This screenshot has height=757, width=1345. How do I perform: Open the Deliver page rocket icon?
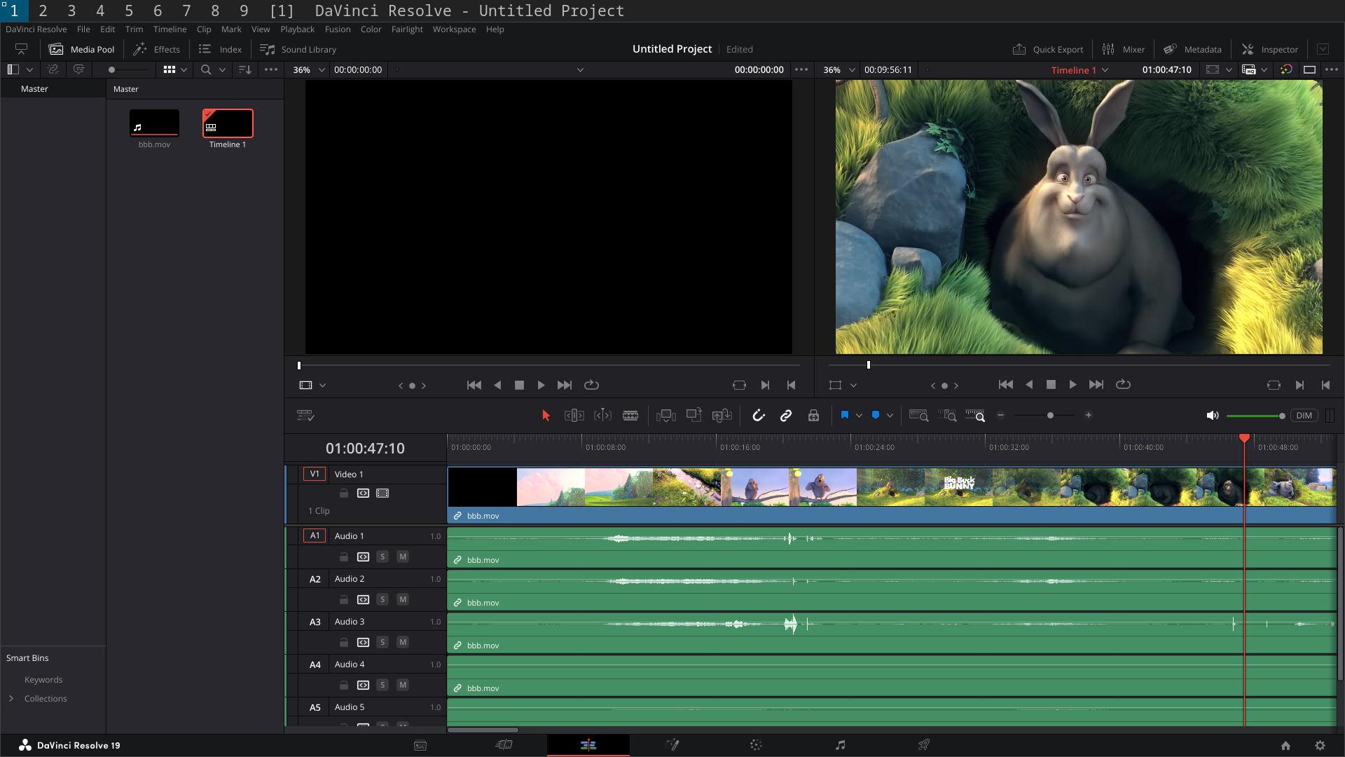point(924,745)
